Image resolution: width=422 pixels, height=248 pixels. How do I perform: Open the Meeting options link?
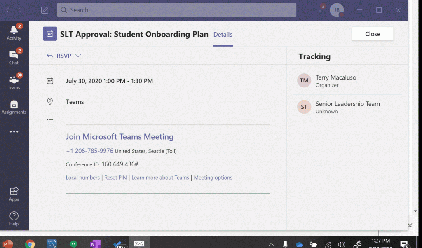213,178
